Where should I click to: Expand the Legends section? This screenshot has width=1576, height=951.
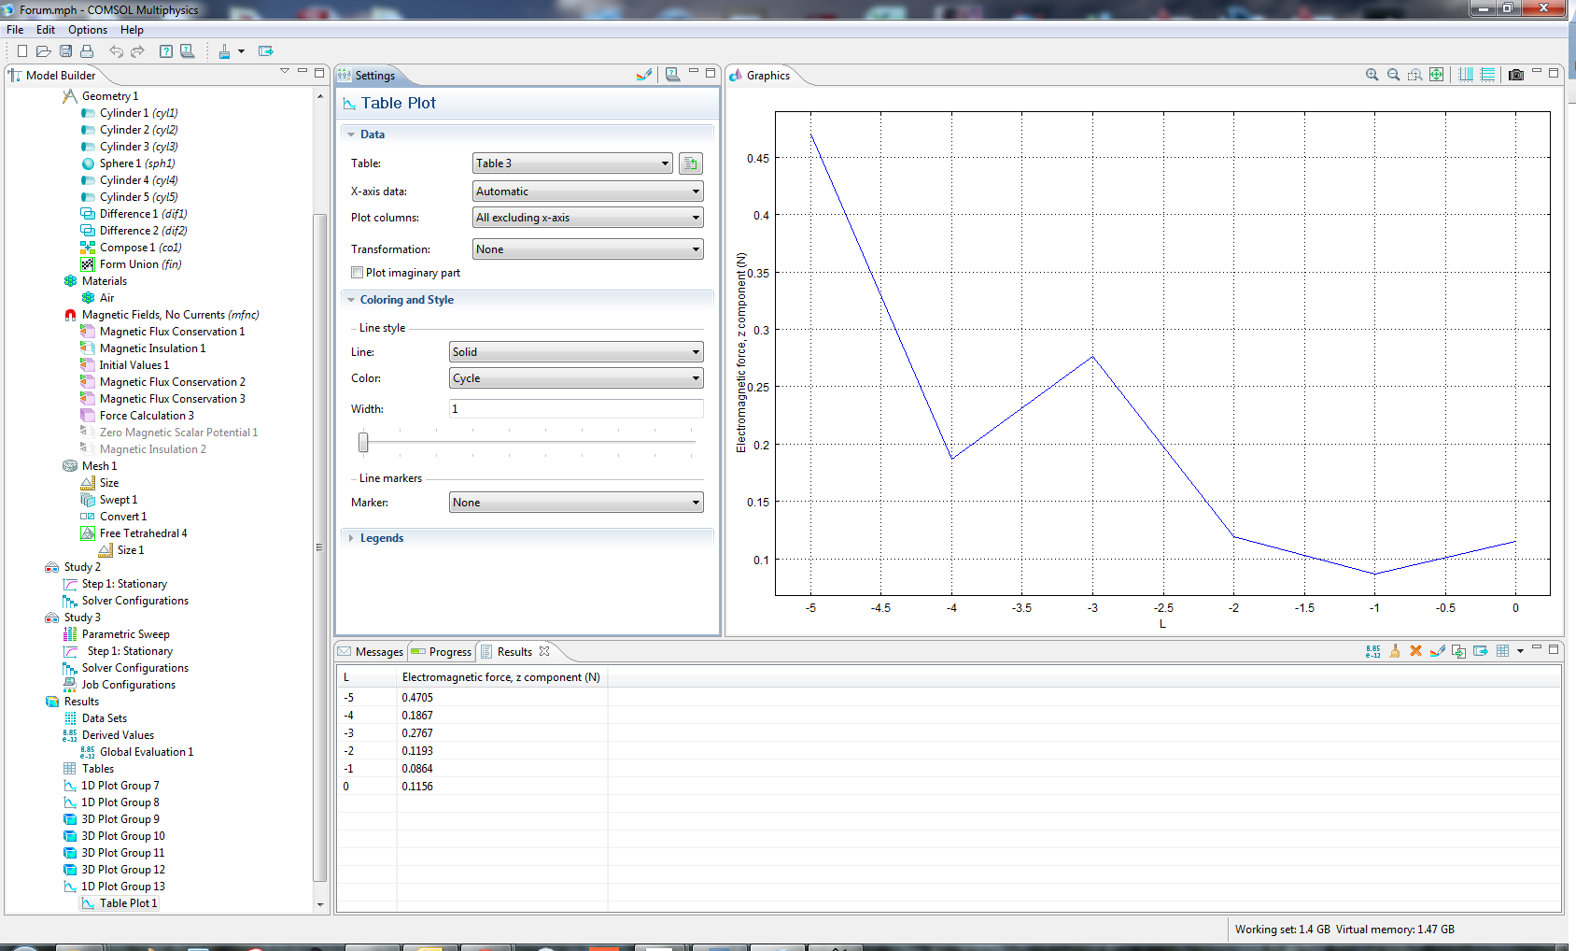pos(381,538)
